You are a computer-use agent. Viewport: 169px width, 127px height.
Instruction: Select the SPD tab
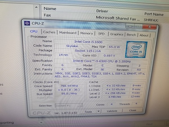[101, 34]
